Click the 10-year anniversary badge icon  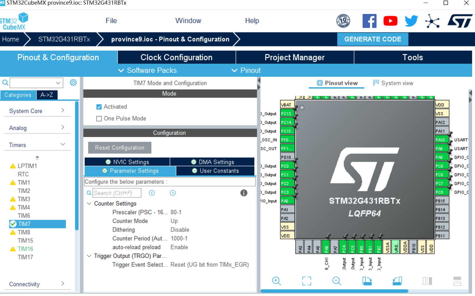pyautogui.click(x=343, y=21)
